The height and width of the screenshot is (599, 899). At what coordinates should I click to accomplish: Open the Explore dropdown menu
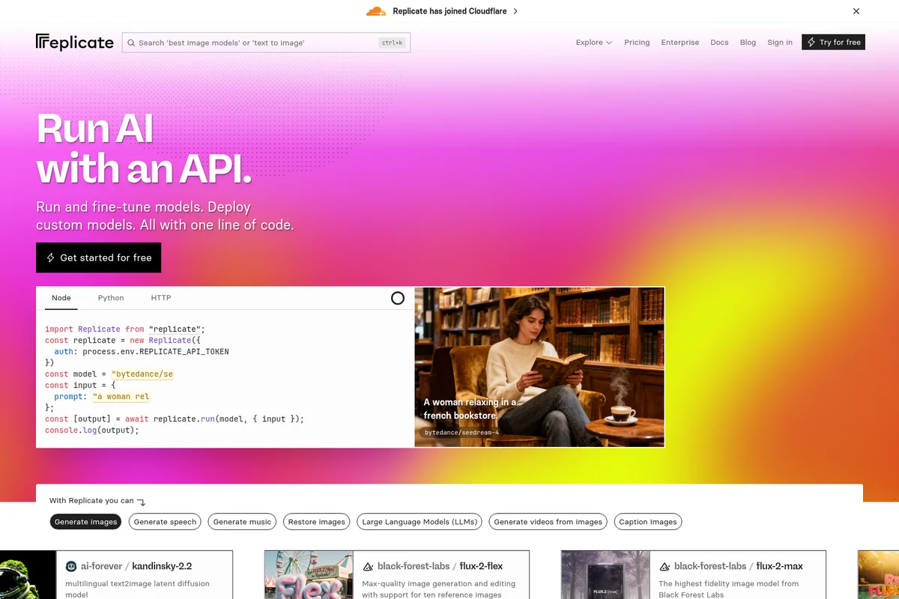(x=593, y=43)
